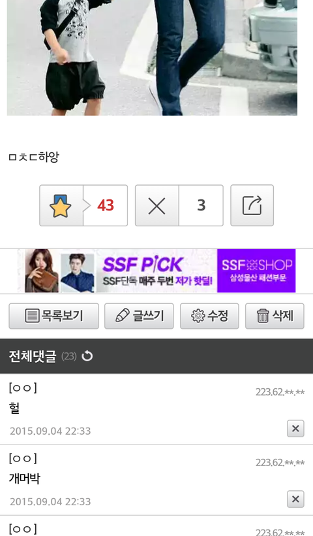Click the recommend count 43
The width and height of the screenshot is (313, 536).
point(106,205)
